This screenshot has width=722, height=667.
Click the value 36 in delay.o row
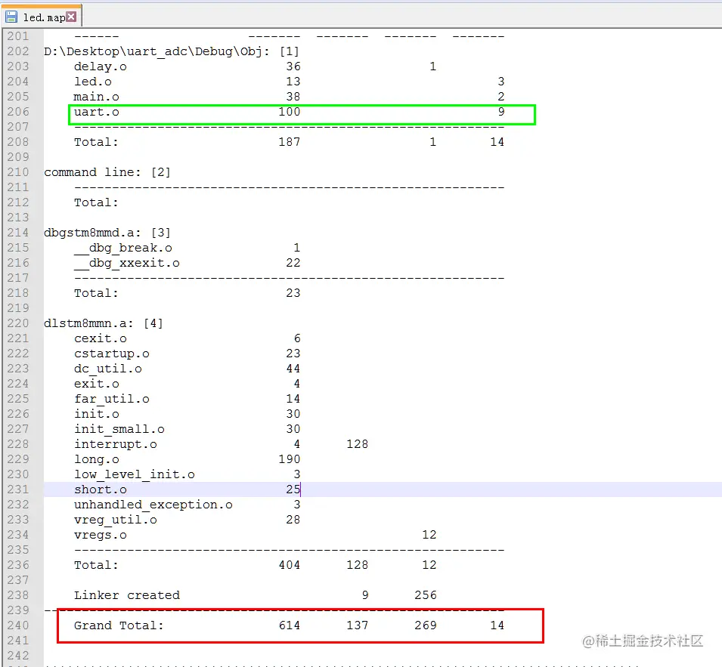pyautogui.click(x=293, y=66)
